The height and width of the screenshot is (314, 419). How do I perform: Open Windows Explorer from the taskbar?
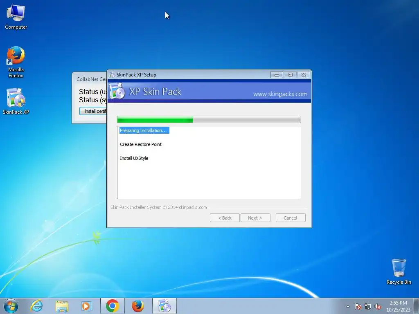[62, 306]
